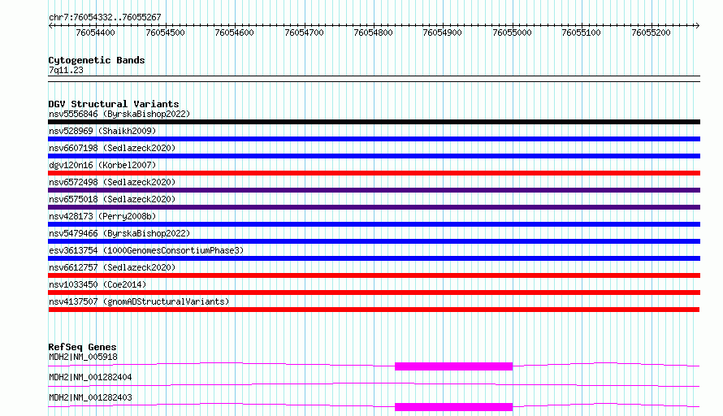Screen dimensions: 723x416
Task: Open nsv6572498 (Sedlazeck2020) variant label
Action: [112, 182]
